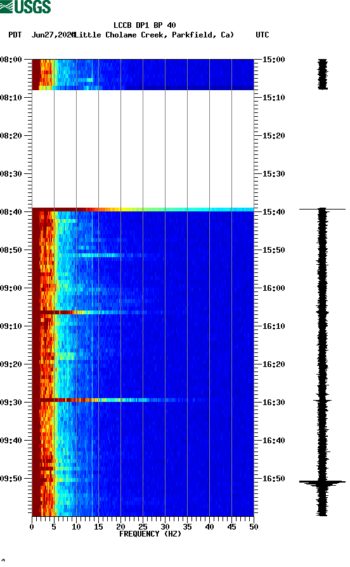The width and height of the screenshot is (350, 567).
Task: Click the '30' Hz frequency axis label
Action: (x=165, y=527)
